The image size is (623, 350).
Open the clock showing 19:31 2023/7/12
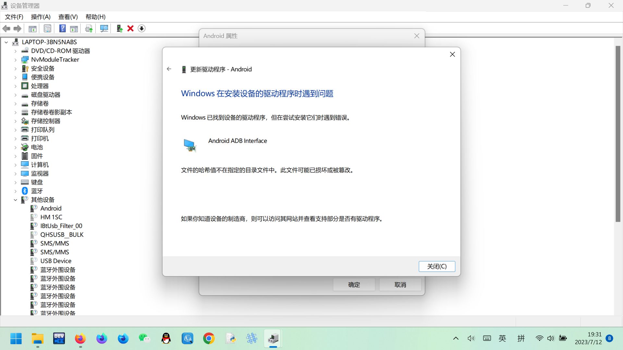[588, 338]
